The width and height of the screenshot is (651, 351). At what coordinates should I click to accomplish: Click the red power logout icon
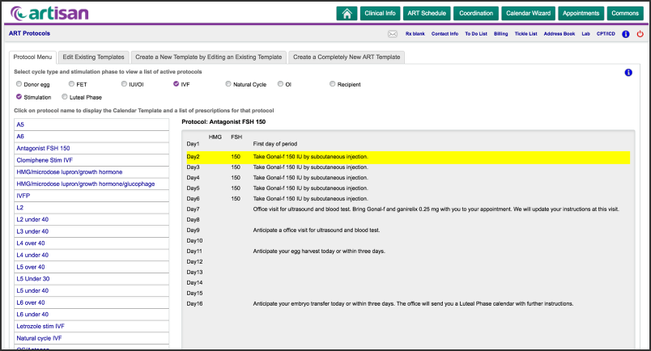pos(640,34)
